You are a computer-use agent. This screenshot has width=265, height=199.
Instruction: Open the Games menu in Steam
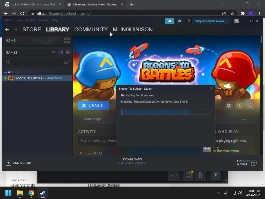pyautogui.click(x=43, y=20)
